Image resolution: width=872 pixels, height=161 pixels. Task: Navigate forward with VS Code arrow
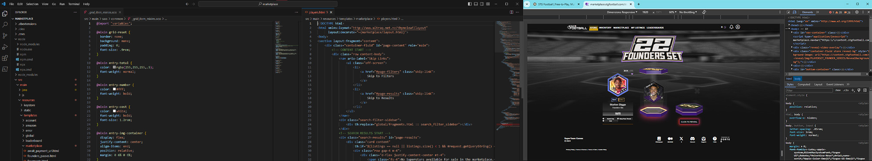[194, 4]
